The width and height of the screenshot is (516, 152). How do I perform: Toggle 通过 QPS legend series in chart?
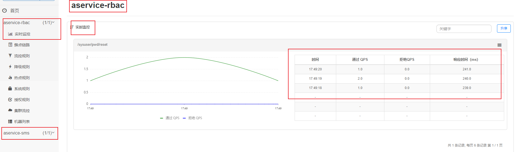pos(170,118)
